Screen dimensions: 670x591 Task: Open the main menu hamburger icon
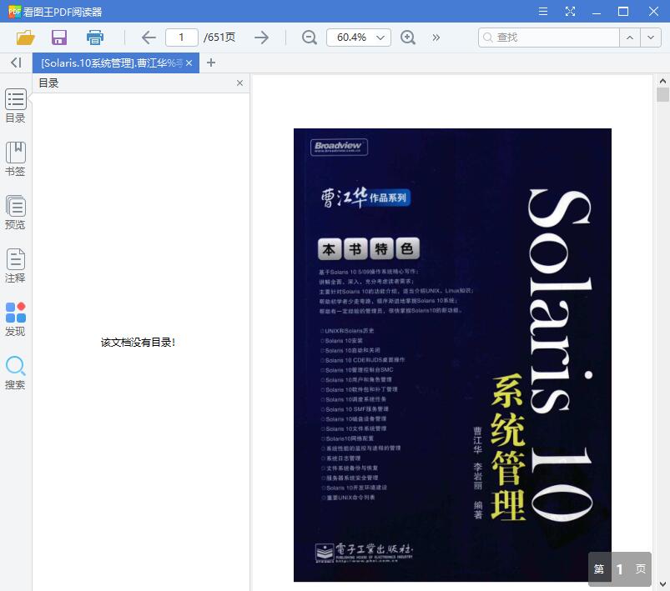[543, 12]
